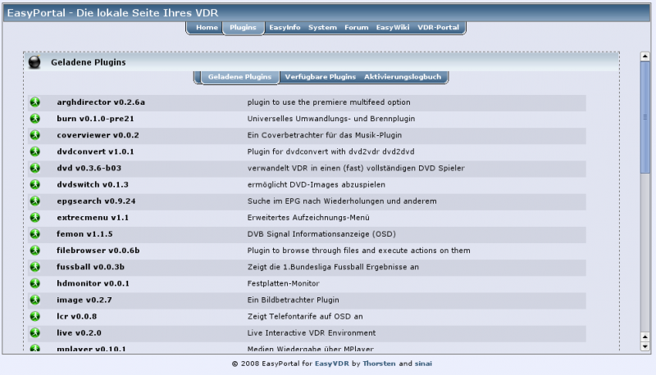Switch to the Verfügbare Plugins tab
The height and width of the screenshot is (375, 656).
(x=320, y=77)
